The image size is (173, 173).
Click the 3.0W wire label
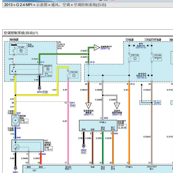pos(11,59)
